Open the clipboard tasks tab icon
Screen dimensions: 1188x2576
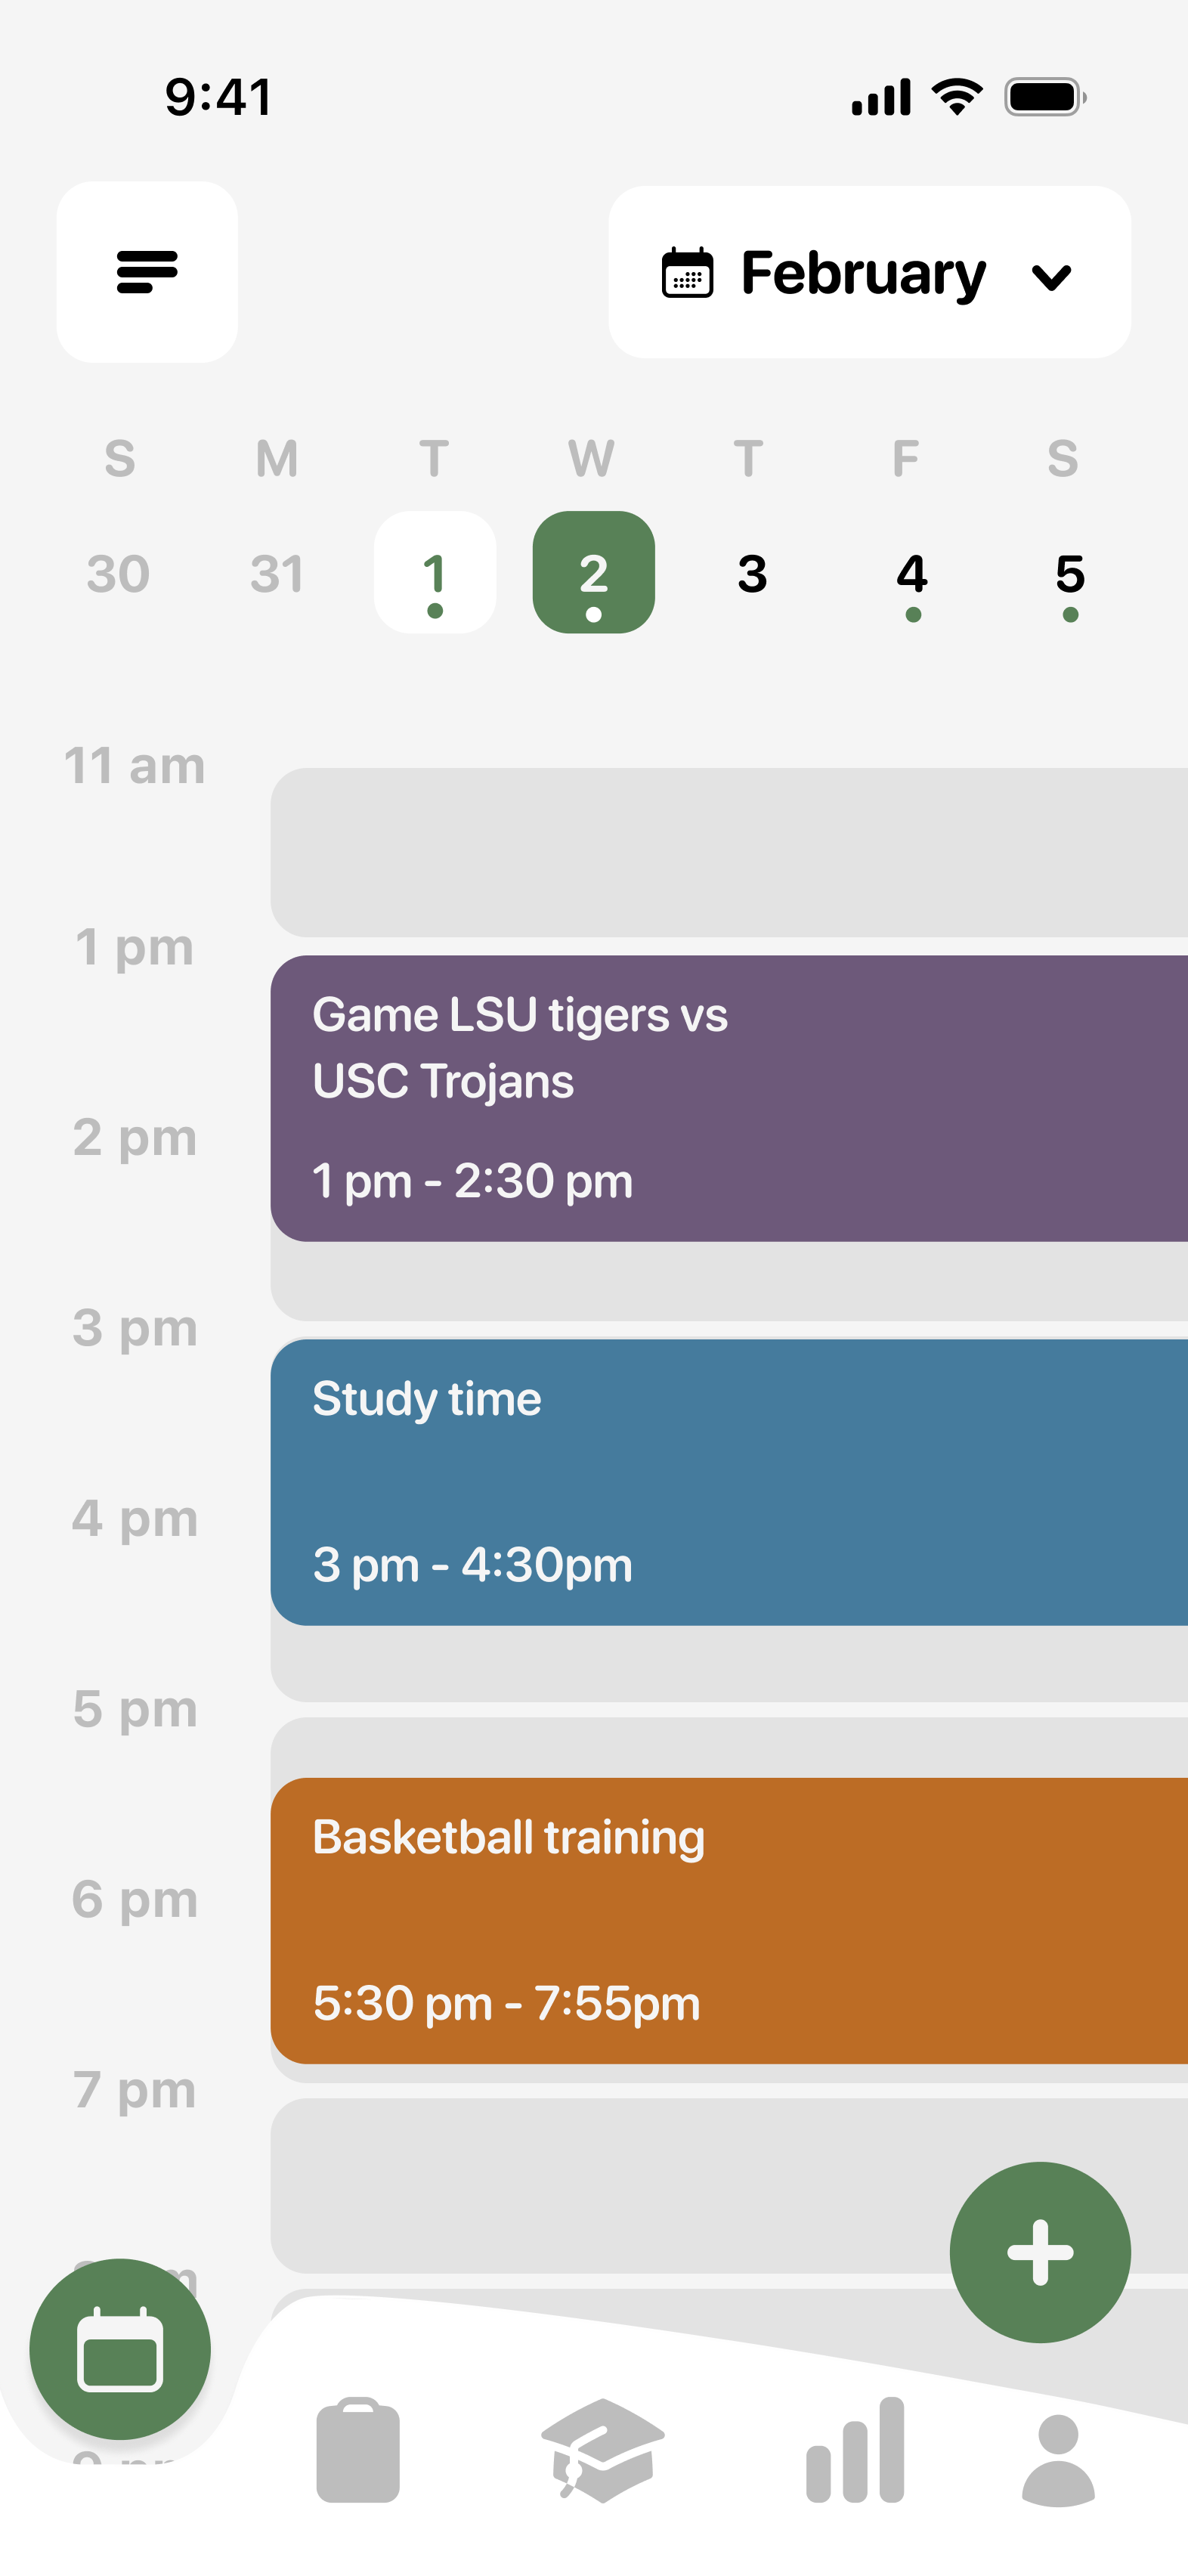[358, 2450]
